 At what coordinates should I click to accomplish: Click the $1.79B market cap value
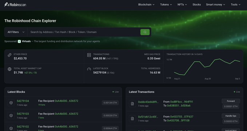(x=18, y=73)
